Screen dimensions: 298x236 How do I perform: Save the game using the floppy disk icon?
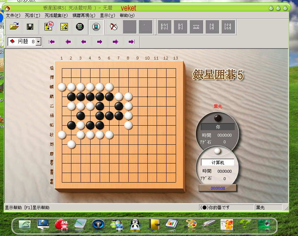30,27
